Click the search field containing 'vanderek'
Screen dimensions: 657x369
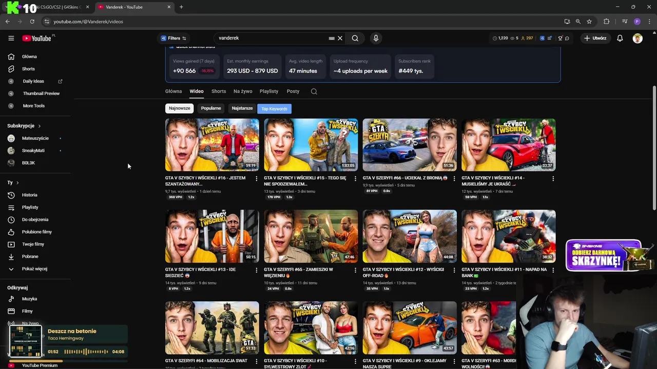[272, 38]
